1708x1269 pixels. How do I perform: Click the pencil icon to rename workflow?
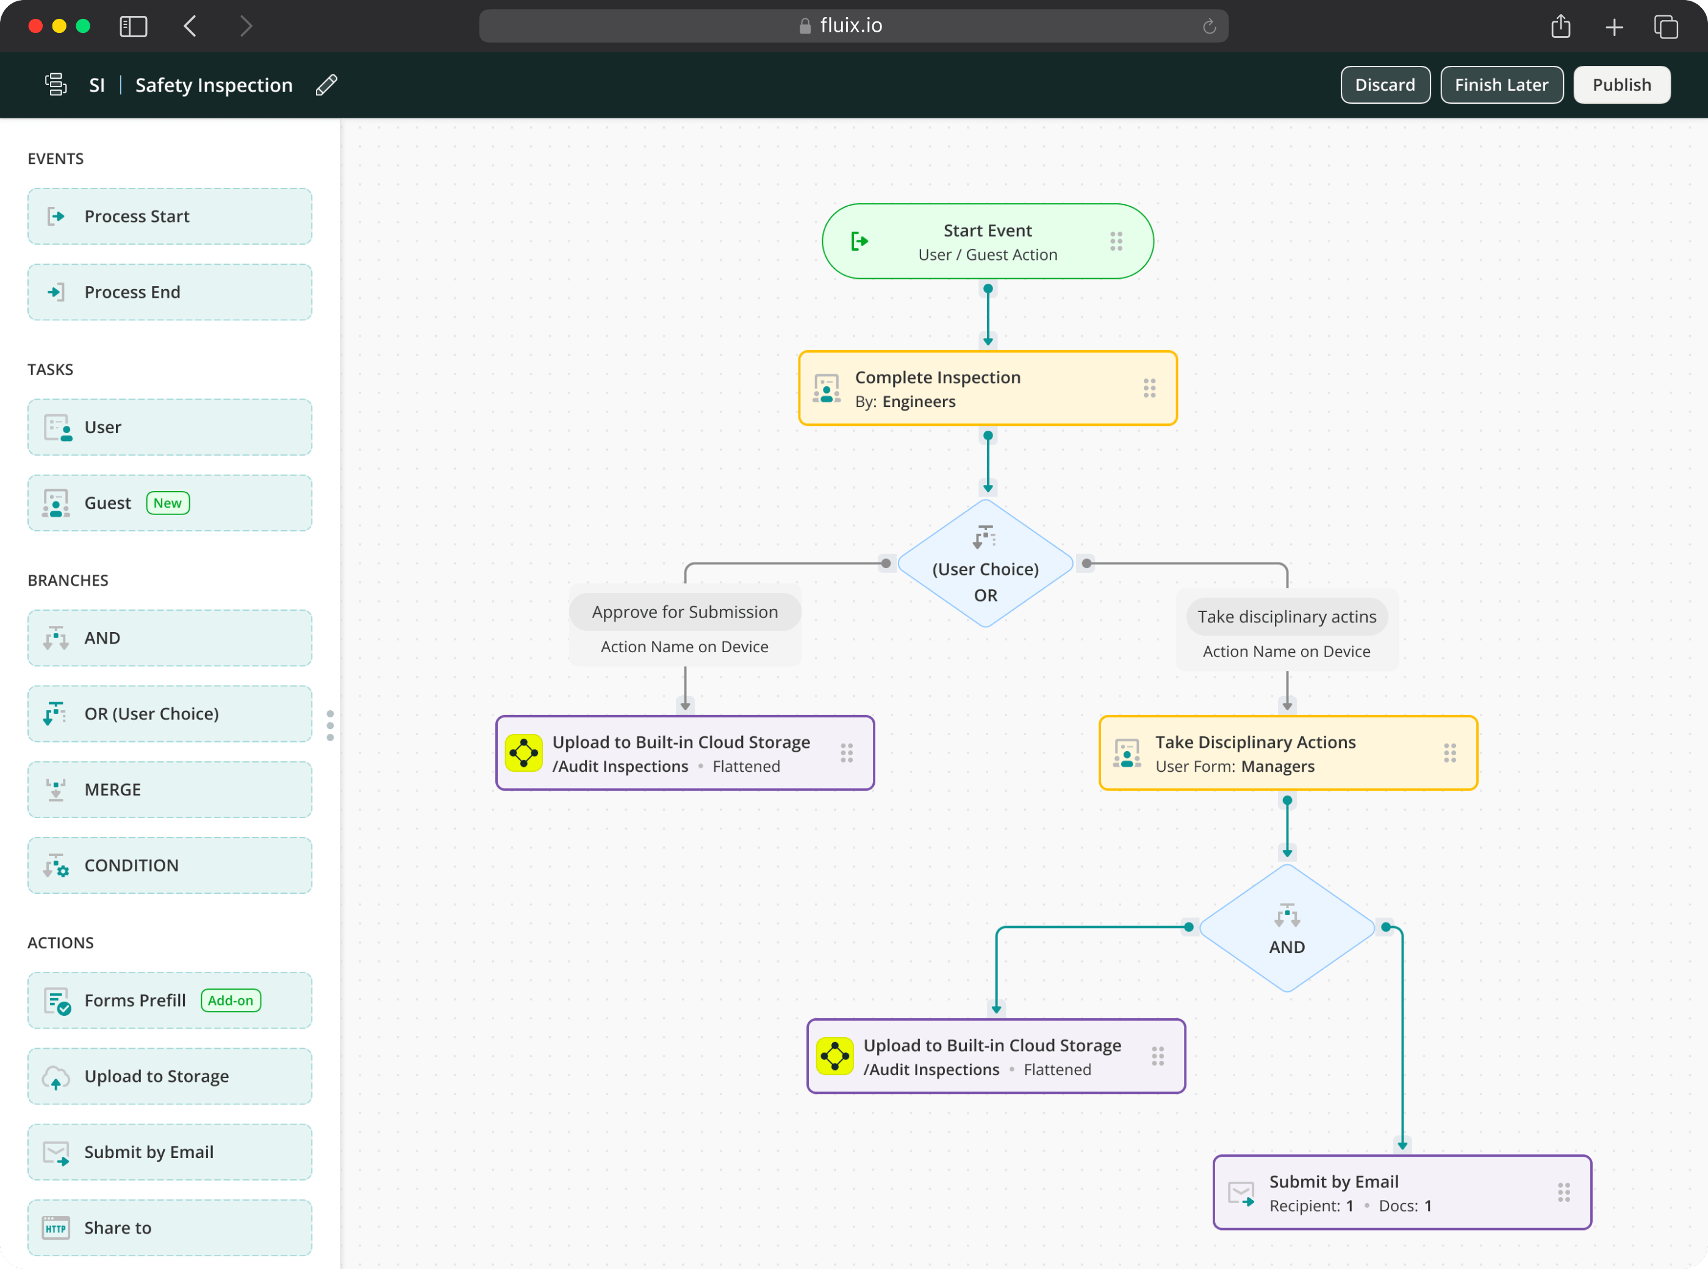click(x=326, y=84)
